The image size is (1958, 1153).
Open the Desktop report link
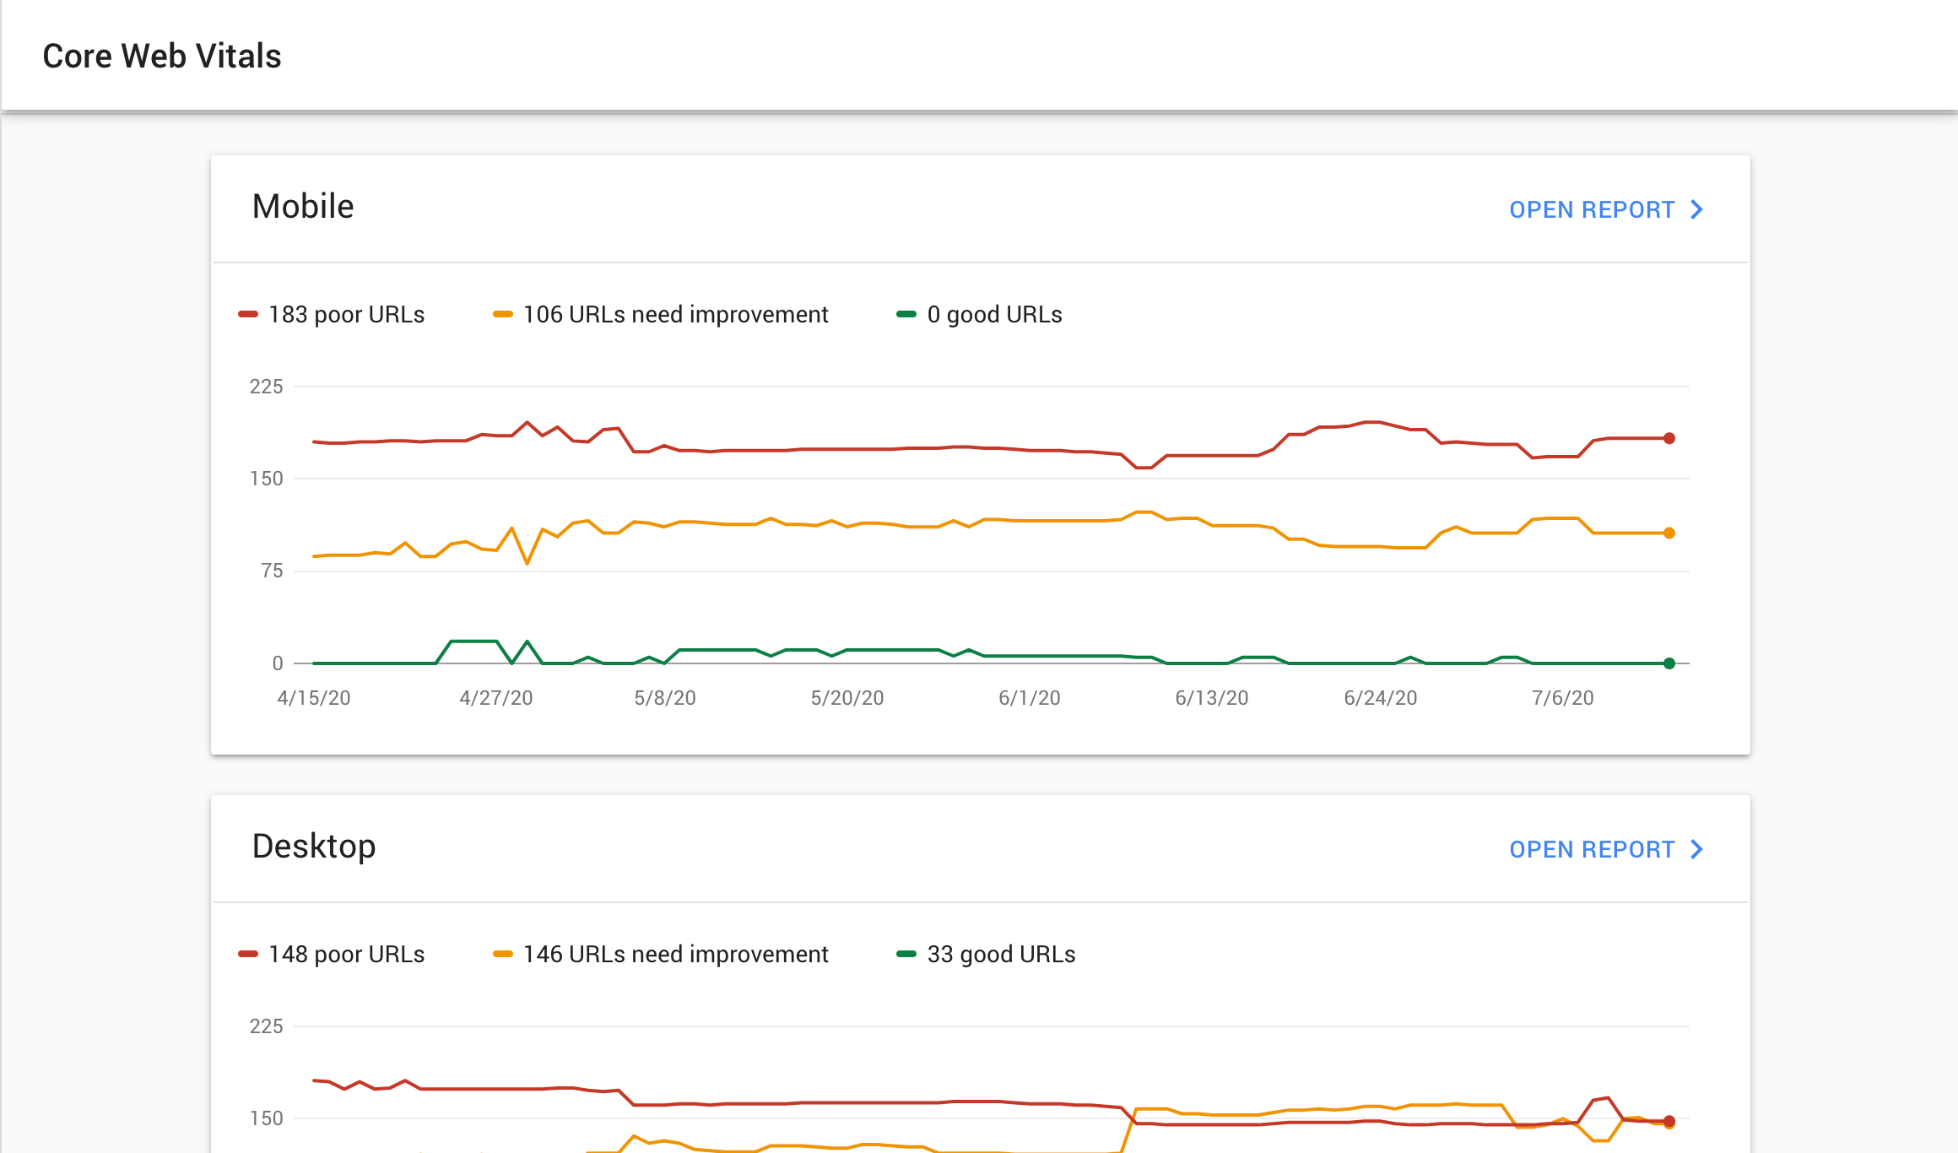[x=1606, y=849]
